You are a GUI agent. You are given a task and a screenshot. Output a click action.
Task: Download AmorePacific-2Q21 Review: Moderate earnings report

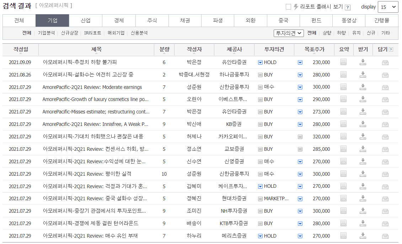(x=363, y=87)
